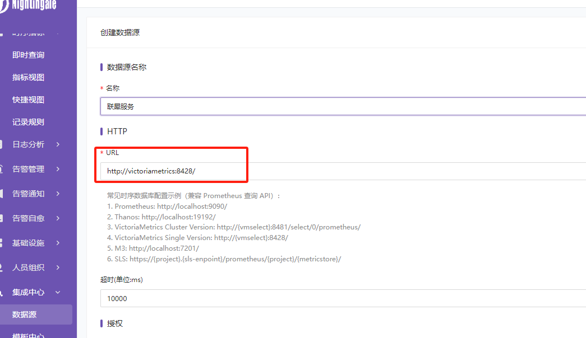Open 指标视图 menu item
586x338 pixels.
pos(28,77)
